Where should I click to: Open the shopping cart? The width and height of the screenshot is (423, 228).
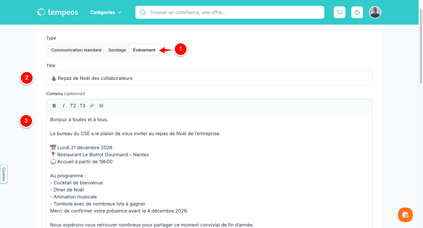340,12
